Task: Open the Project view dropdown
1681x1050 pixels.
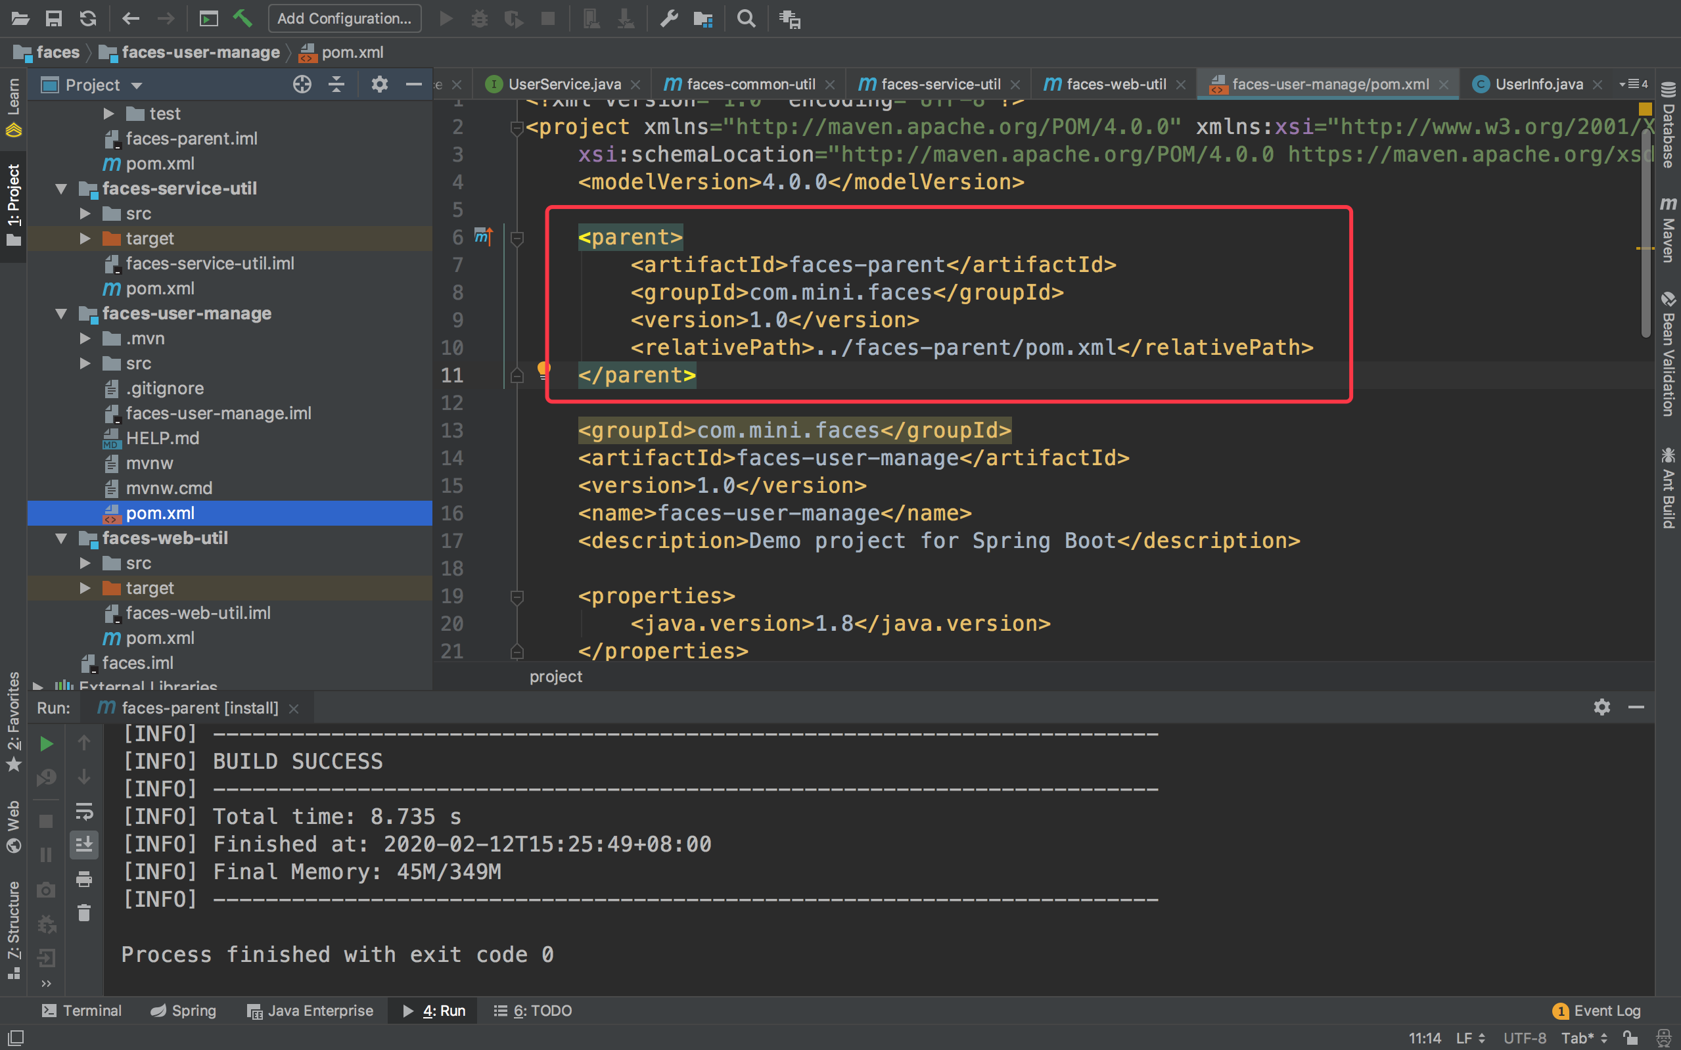Action: pos(136,84)
